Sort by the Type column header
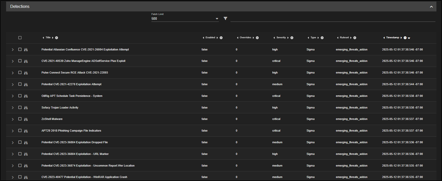442x181 pixels. coord(313,38)
